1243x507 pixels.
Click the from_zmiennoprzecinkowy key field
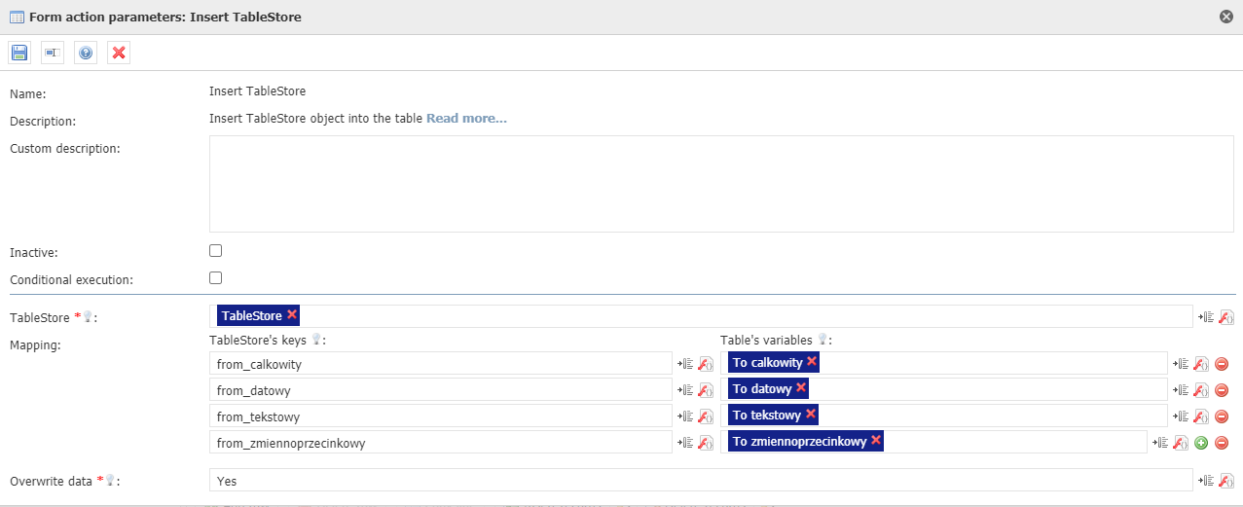tap(440, 443)
